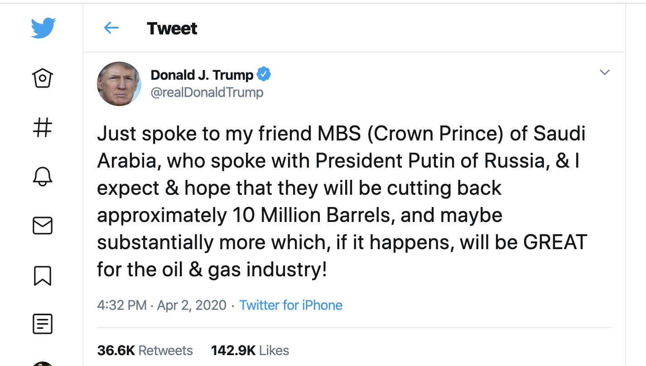Click the partially visible account avatar in the sidebar

43,363
